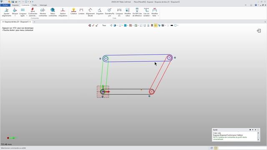
Task: Click the third icon in viewport toolbar
Action: coord(97,25)
